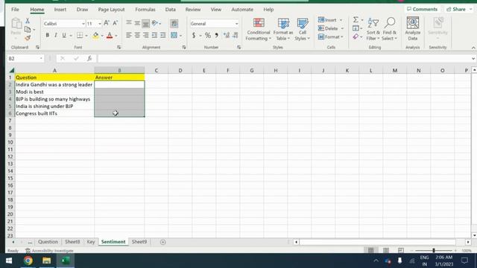The width and height of the screenshot is (477, 268).
Task: Toggle Italic formatting
Action: [56, 36]
